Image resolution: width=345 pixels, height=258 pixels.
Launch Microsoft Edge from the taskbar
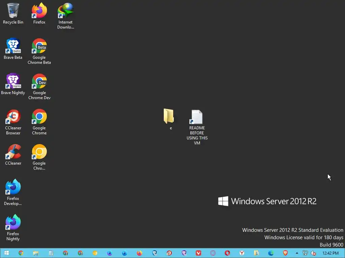[x=271, y=253]
